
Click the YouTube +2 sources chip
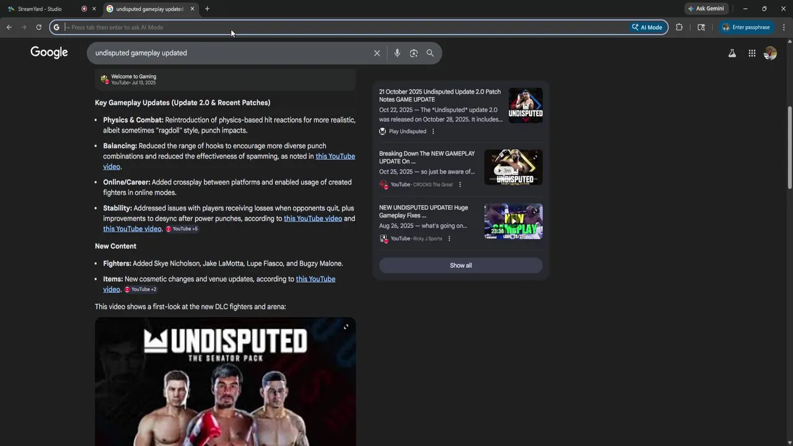point(141,289)
